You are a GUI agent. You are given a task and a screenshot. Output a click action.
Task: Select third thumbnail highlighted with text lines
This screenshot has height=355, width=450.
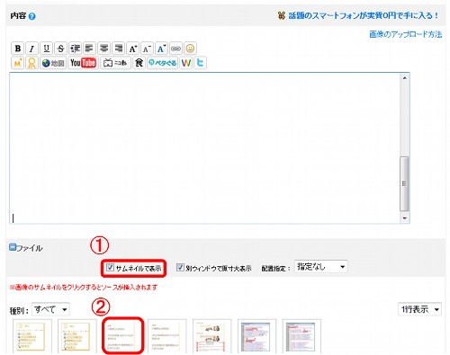point(123,335)
